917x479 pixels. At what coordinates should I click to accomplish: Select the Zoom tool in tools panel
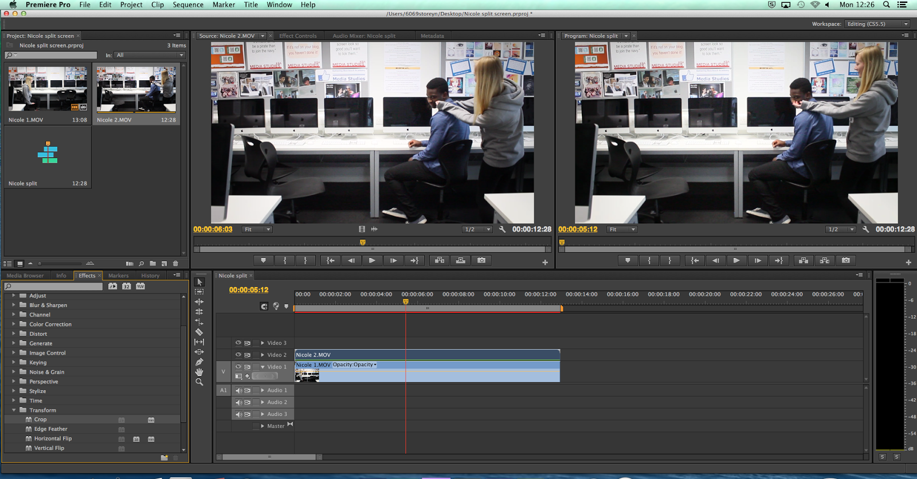click(199, 382)
